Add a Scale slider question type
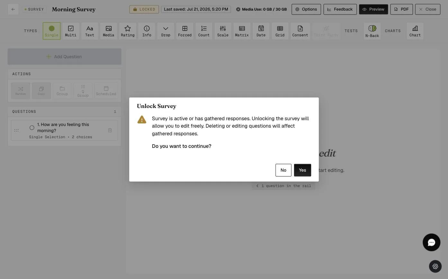Screen dimensions: 448x279 pos(223,31)
